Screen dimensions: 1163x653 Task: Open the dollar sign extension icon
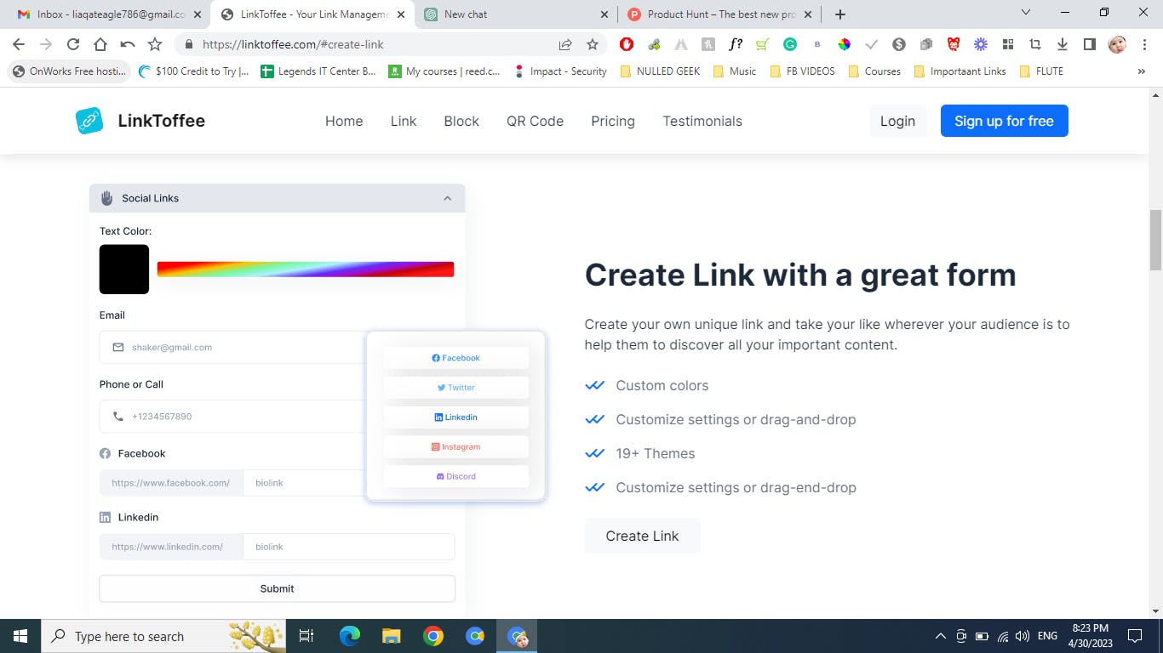899,44
